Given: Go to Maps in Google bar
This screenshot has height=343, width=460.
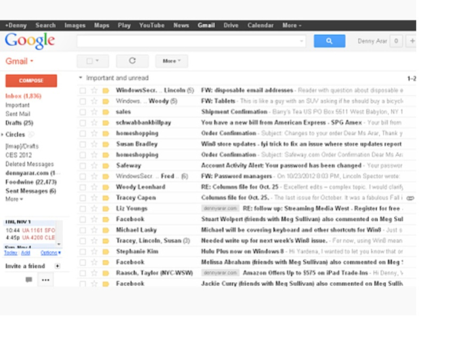Looking at the screenshot, I should tap(101, 26).
